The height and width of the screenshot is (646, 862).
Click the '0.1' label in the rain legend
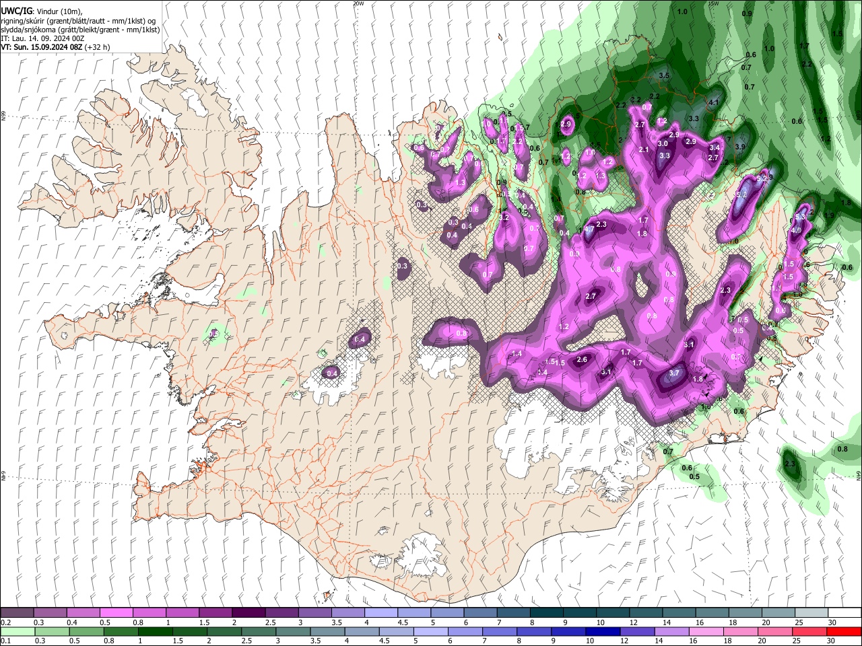(x=6, y=641)
